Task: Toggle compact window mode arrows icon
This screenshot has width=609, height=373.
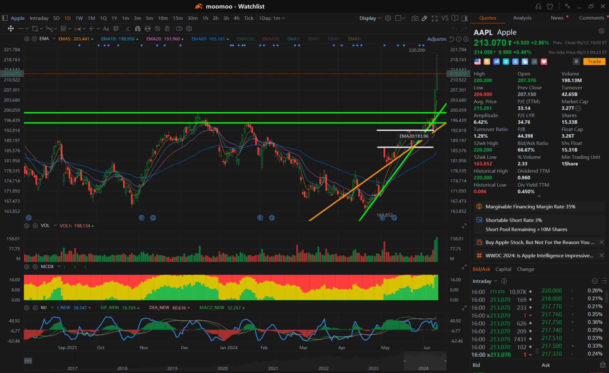Action: click(x=568, y=6)
